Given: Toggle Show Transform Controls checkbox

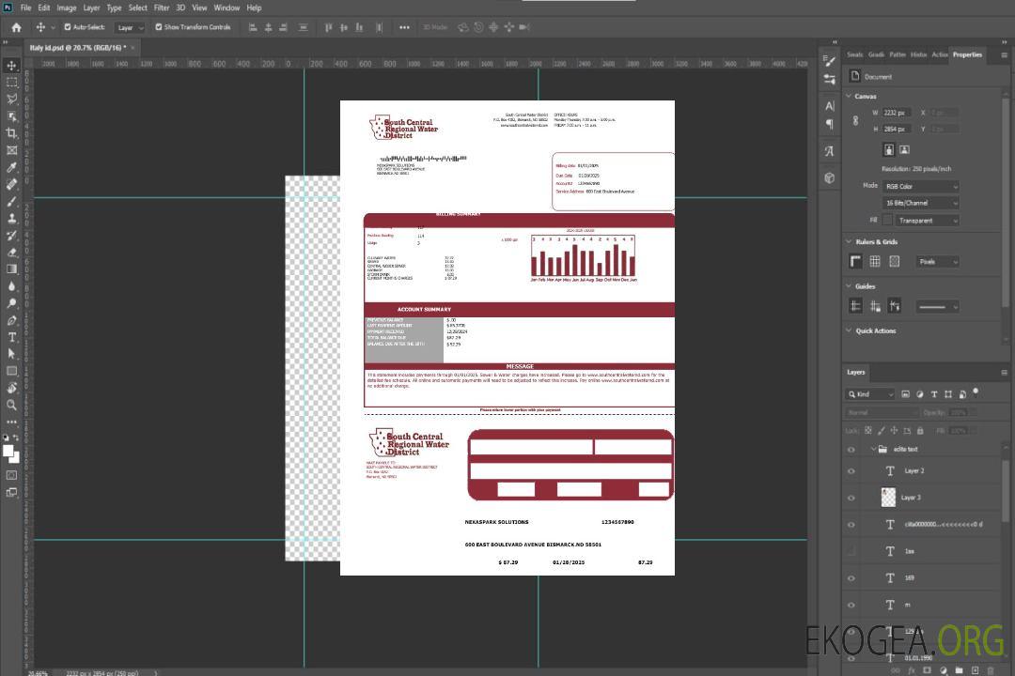Looking at the screenshot, I should coord(159,27).
